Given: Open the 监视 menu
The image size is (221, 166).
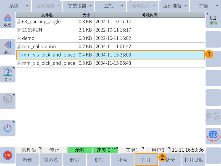Looking at the screenshot, I should [110, 6].
